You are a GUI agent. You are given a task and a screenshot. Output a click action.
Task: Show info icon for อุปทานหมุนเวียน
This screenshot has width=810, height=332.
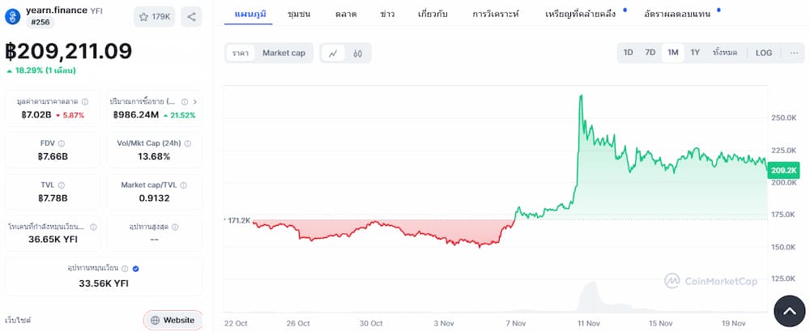[x=125, y=269]
